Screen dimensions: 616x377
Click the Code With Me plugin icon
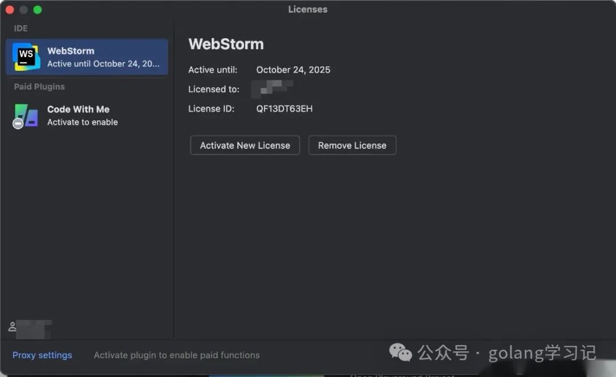coord(26,116)
